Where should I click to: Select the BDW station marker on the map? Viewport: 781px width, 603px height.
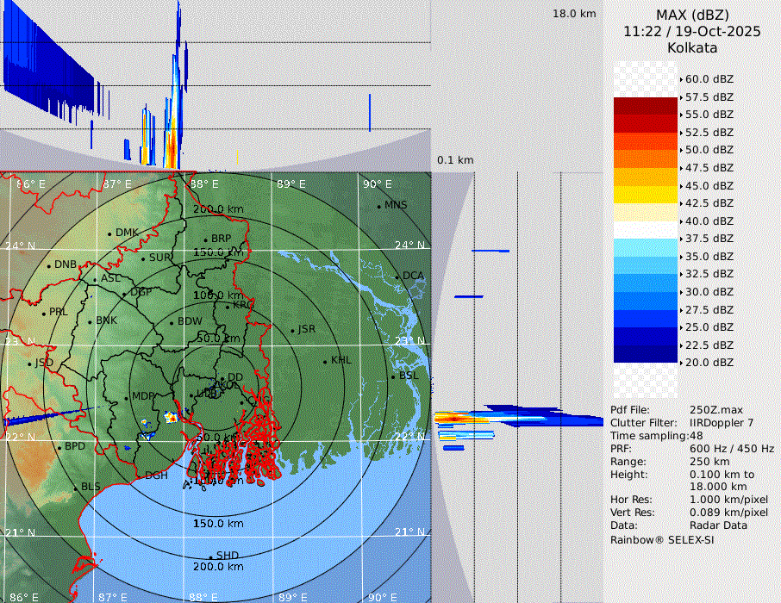(172, 322)
